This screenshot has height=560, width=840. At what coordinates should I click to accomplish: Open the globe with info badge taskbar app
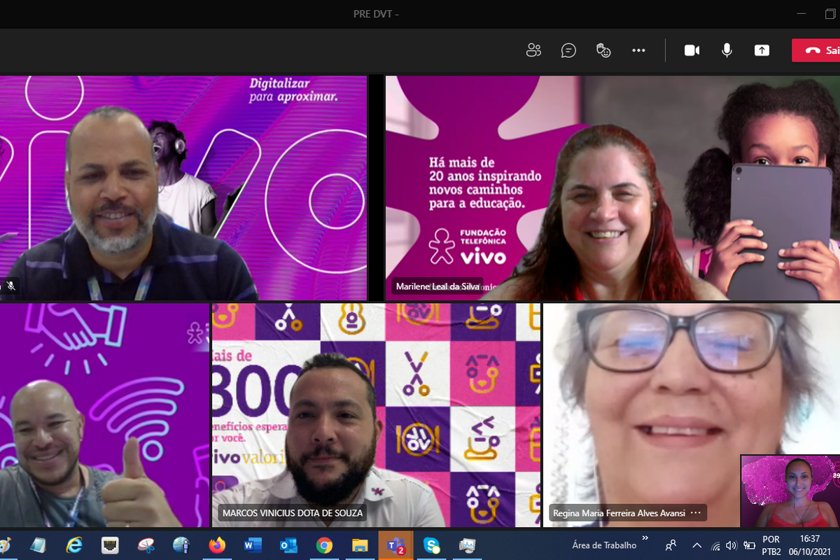click(x=181, y=545)
